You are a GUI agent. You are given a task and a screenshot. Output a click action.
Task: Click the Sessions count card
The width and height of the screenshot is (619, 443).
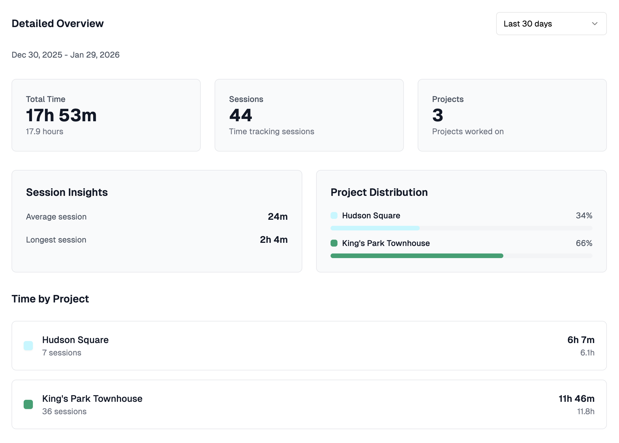pyautogui.click(x=309, y=115)
